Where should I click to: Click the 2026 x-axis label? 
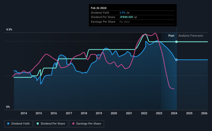(204, 113)
